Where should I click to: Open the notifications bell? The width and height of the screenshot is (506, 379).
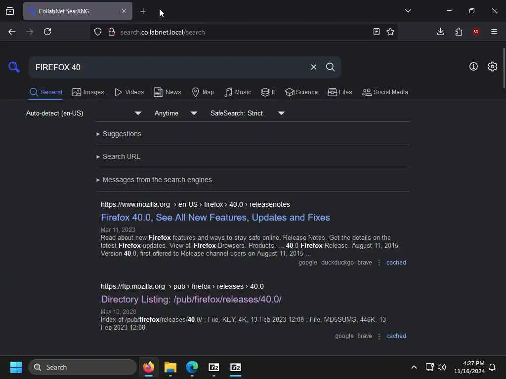pos(493,367)
